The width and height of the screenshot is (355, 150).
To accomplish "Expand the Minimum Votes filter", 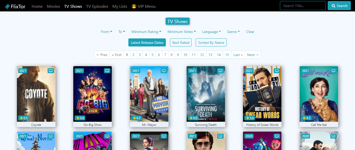I will [182, 32].
